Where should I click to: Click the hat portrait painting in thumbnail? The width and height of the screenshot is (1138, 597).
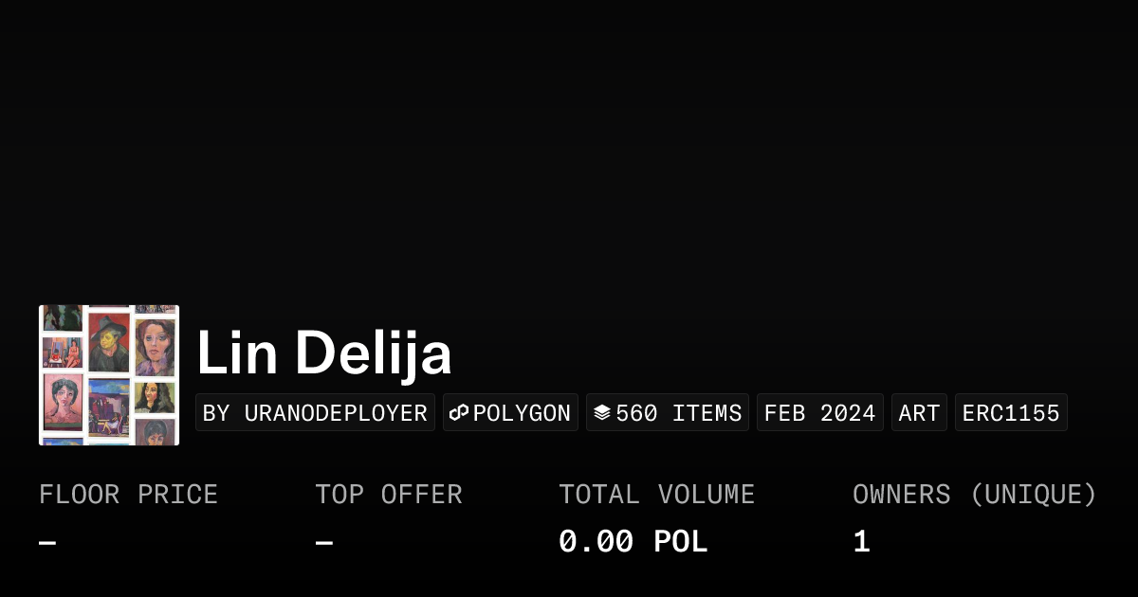(108, 341)
